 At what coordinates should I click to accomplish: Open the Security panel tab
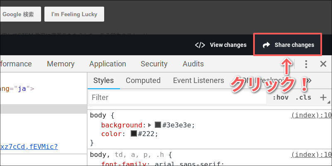154,64
